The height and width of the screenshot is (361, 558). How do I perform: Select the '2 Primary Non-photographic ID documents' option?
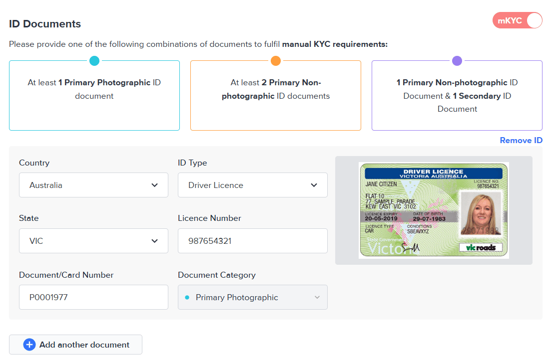[276, 95]
